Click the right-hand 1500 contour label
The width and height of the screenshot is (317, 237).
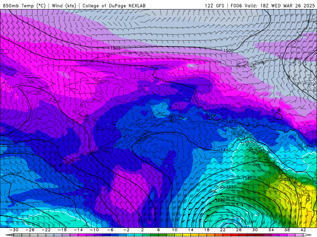[228, 51]
